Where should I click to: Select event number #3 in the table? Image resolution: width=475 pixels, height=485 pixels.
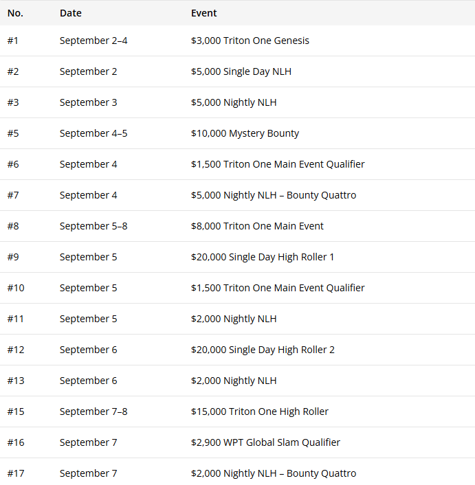pyautogui.click(x=13, y=102)
